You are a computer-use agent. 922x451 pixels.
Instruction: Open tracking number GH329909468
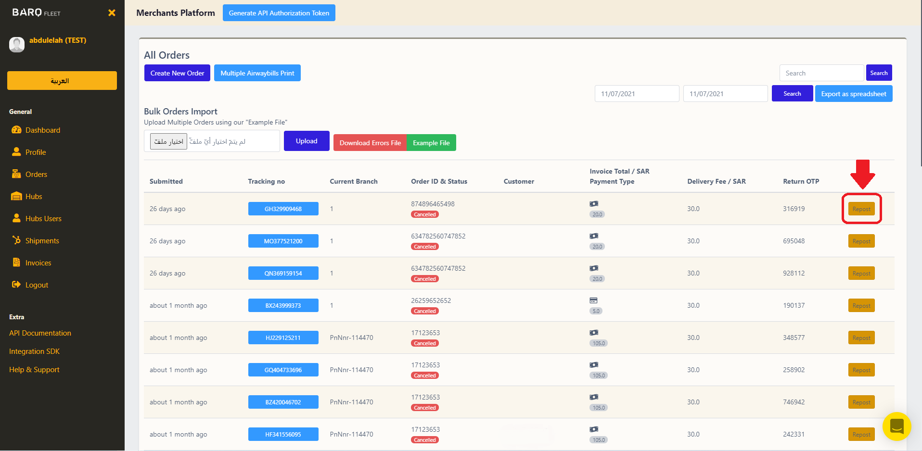pyautogui.click(x=283, y=209)
